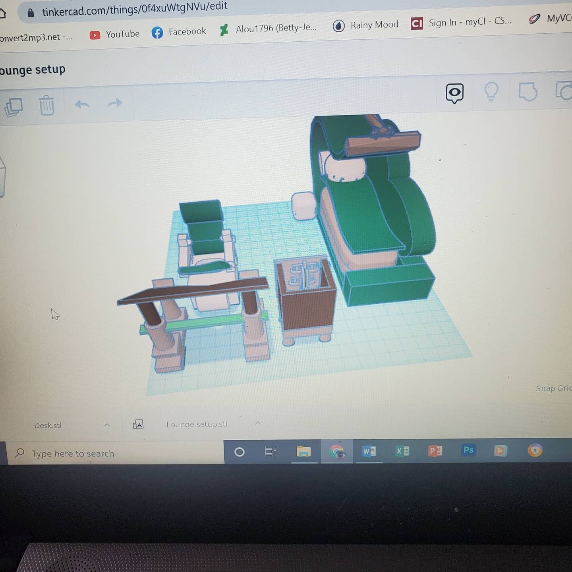Click the tinkercad.com address bar URL

pyautogui.click(x=135, y=9)
